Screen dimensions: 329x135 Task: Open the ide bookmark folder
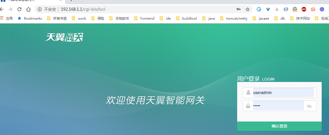[x=165, y=19]
